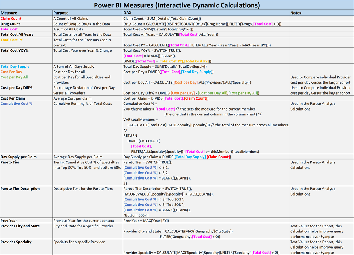Click "Total Costs for the Previous Year in context"
Screen dimensions: 354x255
click(88, 42)
